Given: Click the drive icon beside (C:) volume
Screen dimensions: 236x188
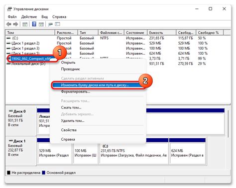Looking at the screenshot, I should 8,38.
